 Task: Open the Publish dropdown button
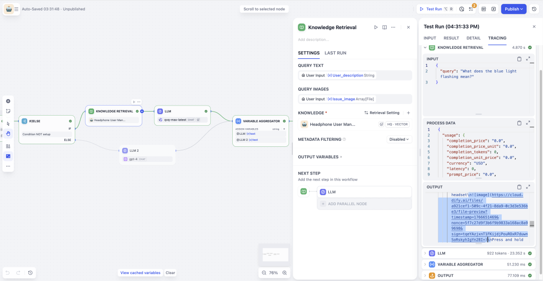coord(514,9)
